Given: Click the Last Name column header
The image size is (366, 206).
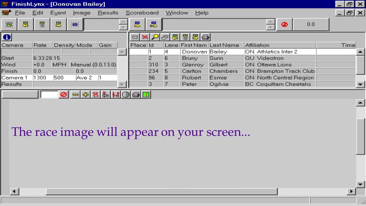Looking at the screenshot, I should tap(227, 45).
